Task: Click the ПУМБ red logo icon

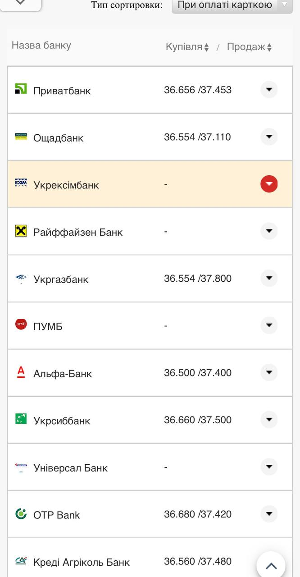Action: pos(21,325)
